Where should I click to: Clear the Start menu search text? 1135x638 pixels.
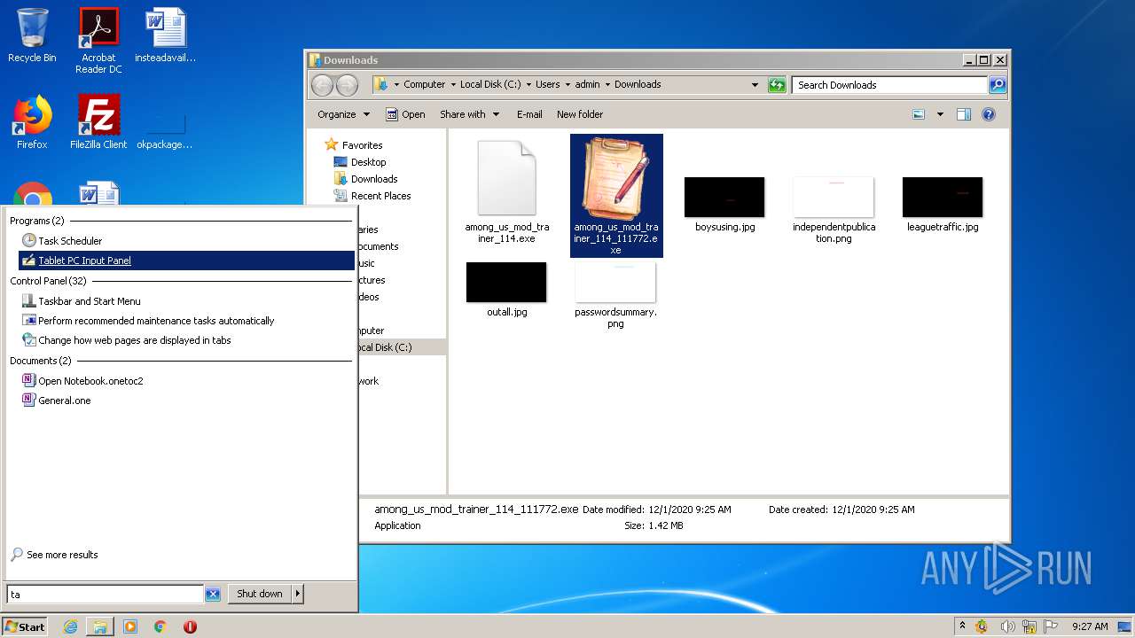(213, 594)
